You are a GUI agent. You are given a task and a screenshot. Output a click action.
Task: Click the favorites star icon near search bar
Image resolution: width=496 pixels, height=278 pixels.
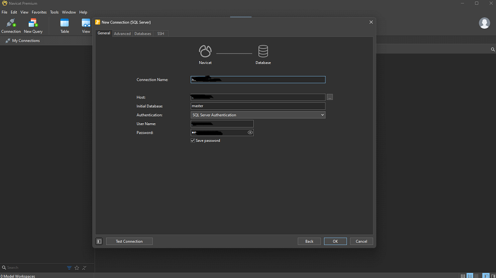(76, 267)
